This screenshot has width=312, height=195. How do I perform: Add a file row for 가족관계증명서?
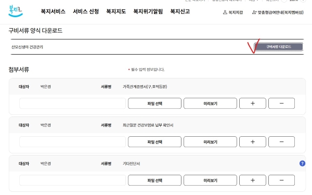pyautogui.click(x=253, y=103)
